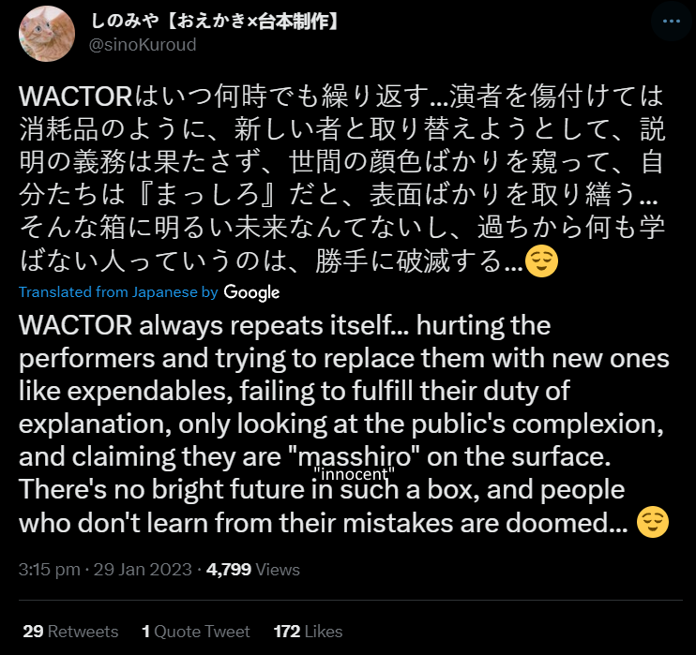Image resolution: width=696 pixels, height=655 pixels.
Task: Click "Translated from Japanese by" link
Action: pyautogui.click(x=118, y=292)
